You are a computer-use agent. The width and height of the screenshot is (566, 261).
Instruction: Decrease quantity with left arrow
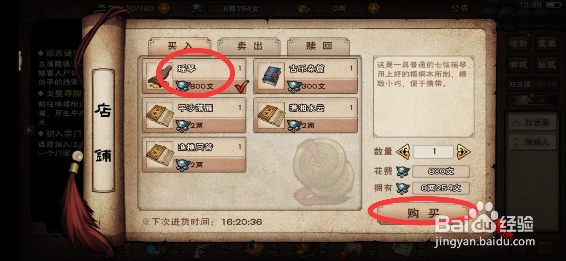coord(403,152)
